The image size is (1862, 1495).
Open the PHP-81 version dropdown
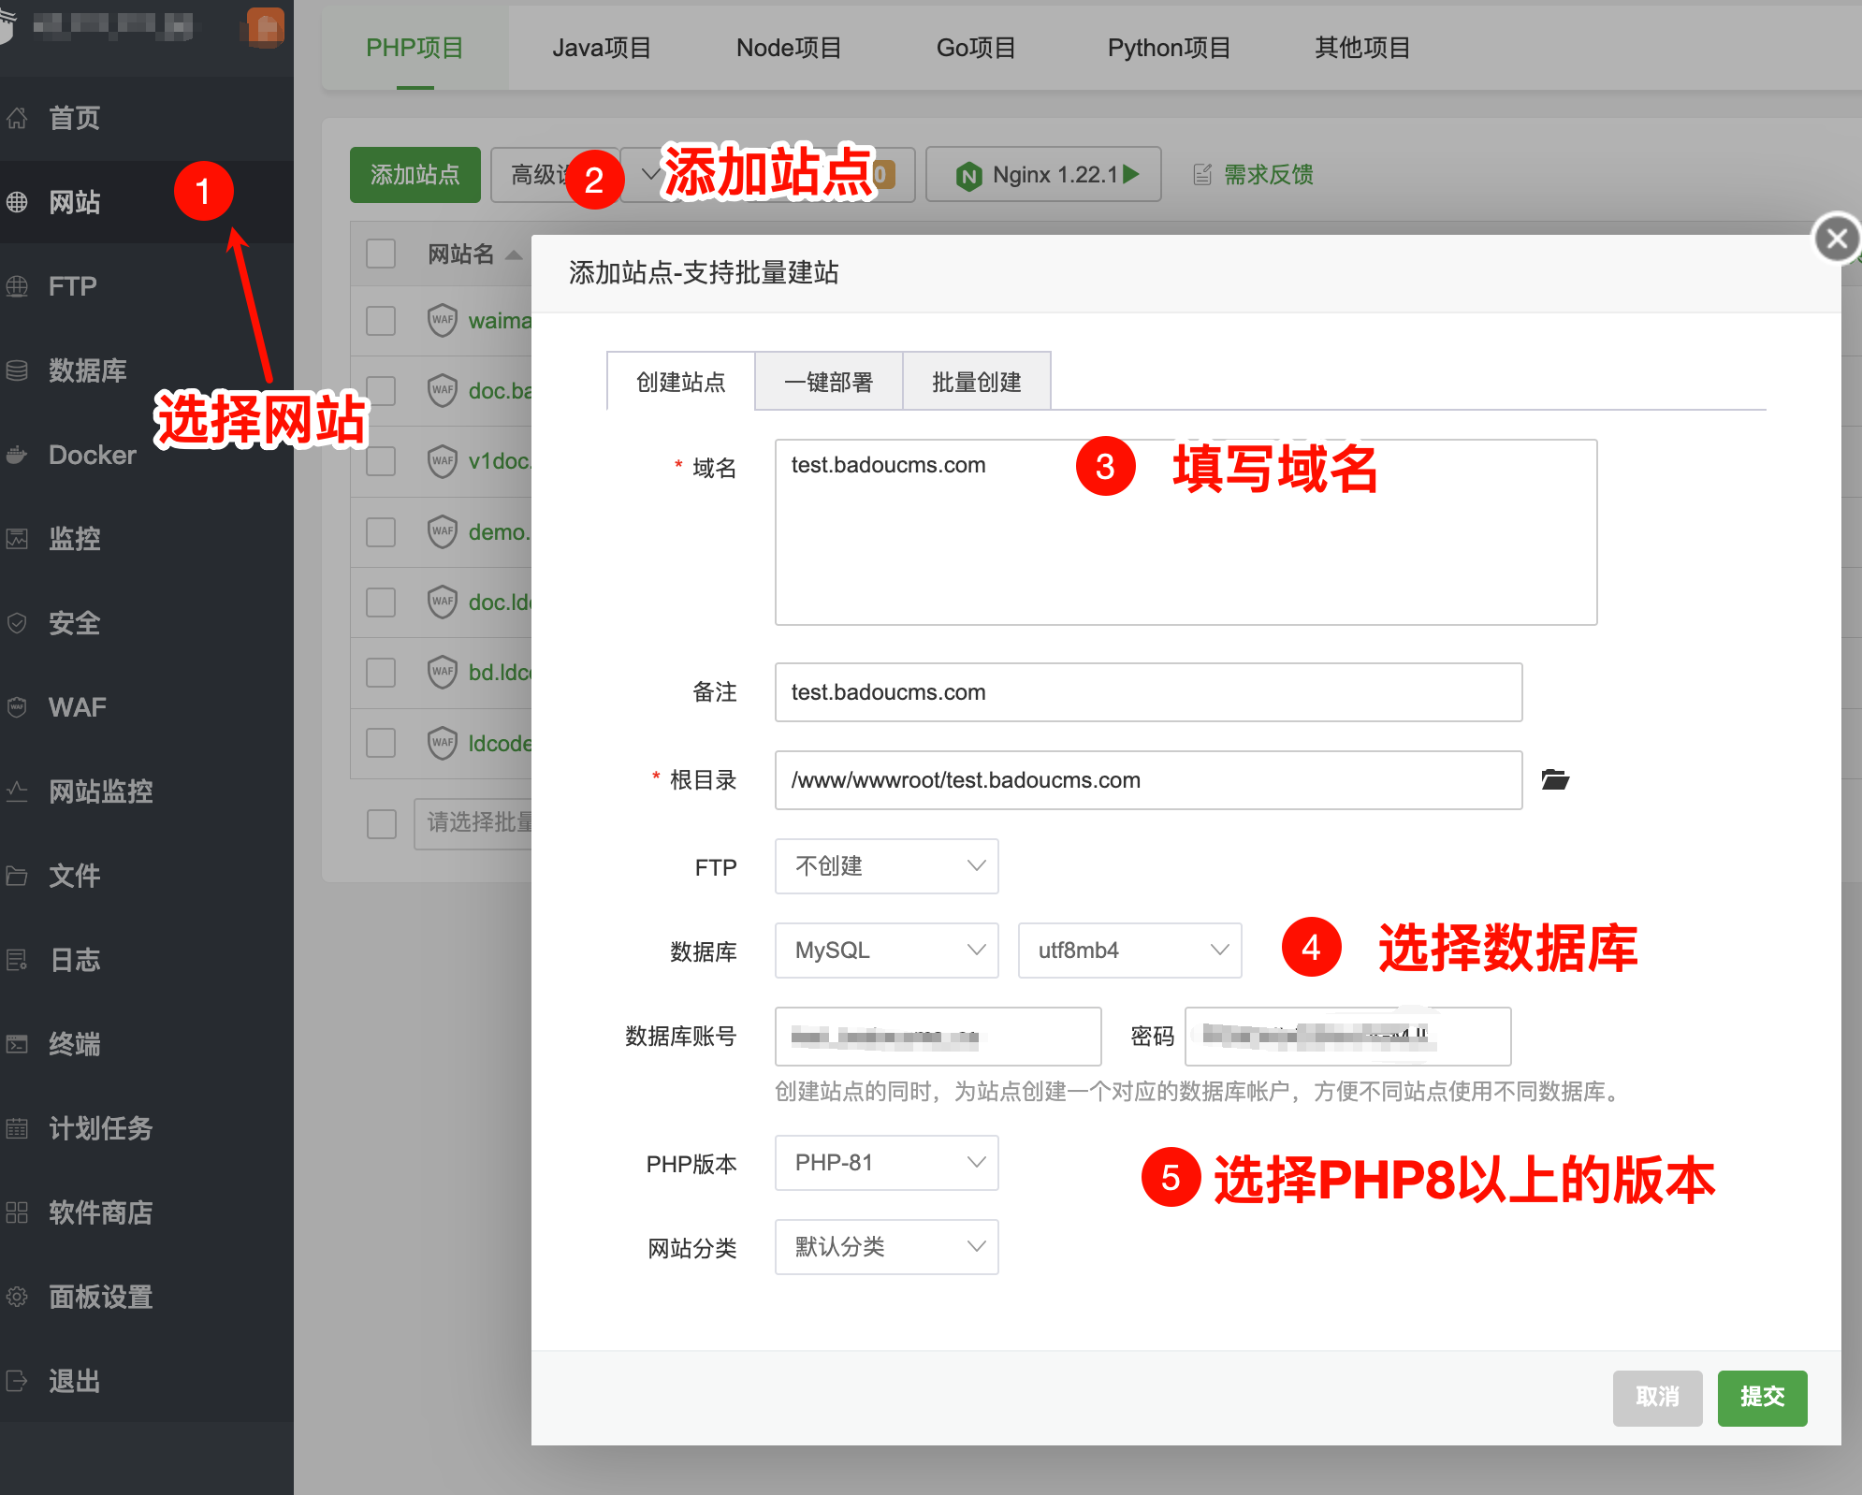[x=885, y=1163]
